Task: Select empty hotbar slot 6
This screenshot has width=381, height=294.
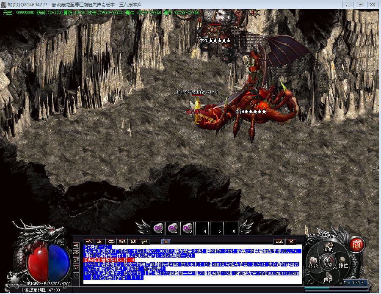Action: tap(232, 228)
